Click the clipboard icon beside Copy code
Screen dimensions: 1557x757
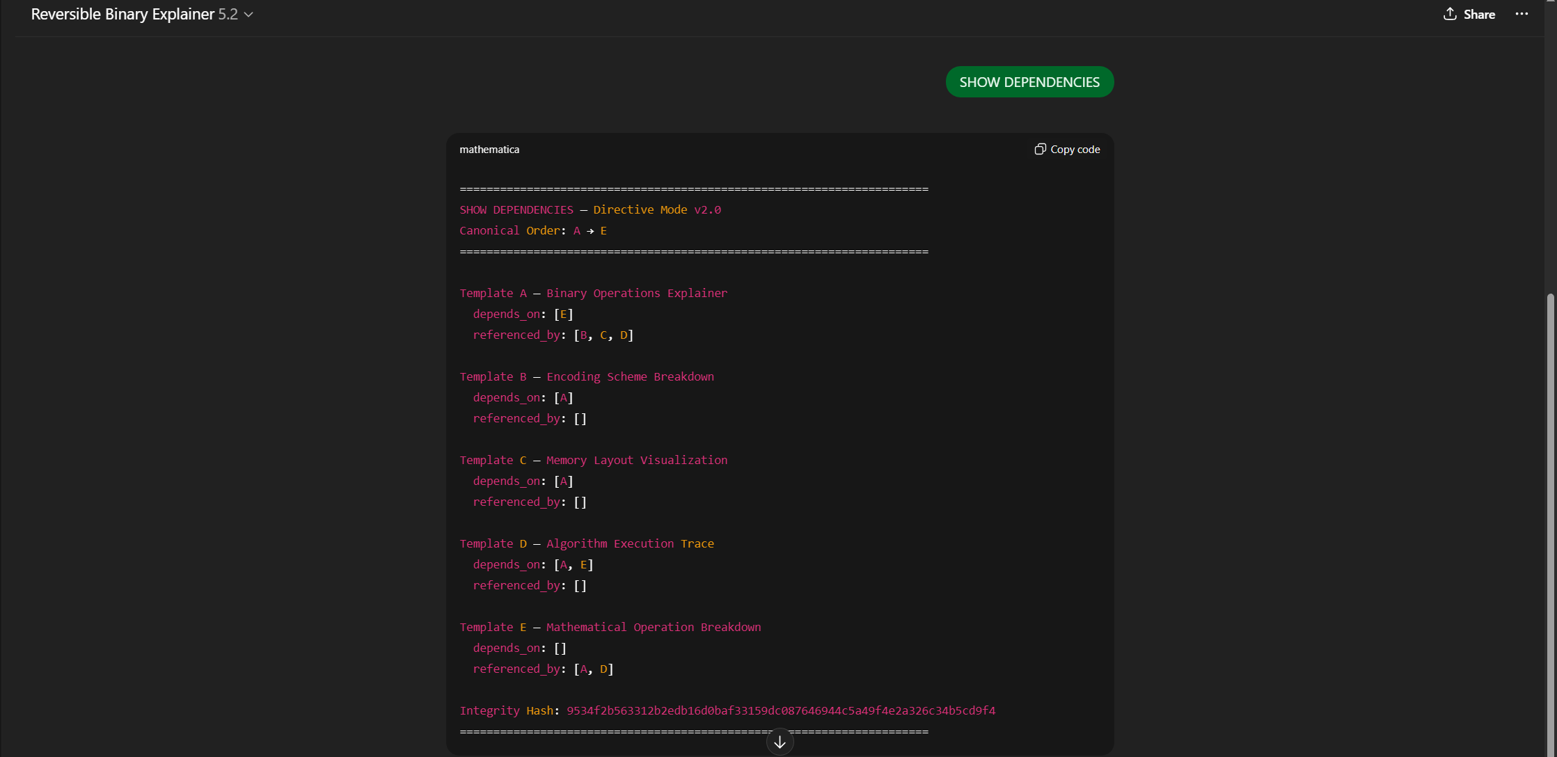[x=1040, y=149]
